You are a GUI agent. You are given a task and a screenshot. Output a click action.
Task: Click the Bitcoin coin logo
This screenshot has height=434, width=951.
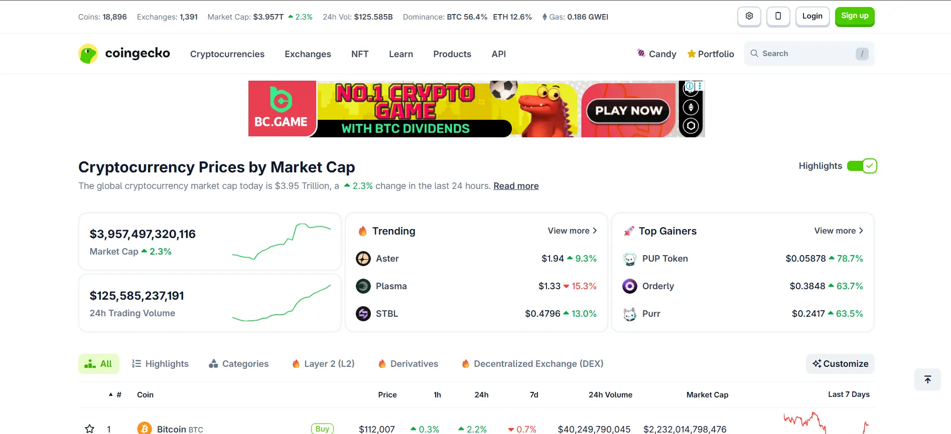pyautogui.click(x=145, y=428)
